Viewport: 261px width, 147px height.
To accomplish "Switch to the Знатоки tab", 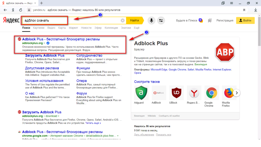I will 126,28.
